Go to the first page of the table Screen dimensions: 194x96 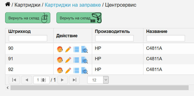click(14, 80)
